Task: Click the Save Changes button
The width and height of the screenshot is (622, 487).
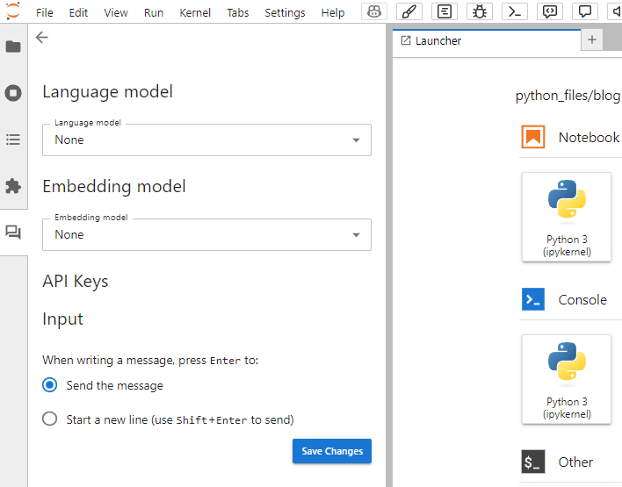Action: coord(332,451)
